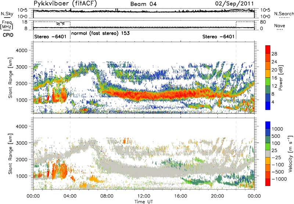The height and width of the screenshot is (204, 294).
Task: Click the 'Nave' legend label
Action: 280,25
